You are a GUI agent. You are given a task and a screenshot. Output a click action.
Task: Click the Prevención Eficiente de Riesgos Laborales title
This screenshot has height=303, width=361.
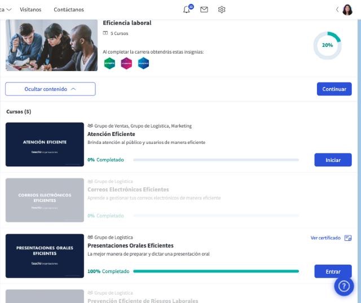(143, 301)
